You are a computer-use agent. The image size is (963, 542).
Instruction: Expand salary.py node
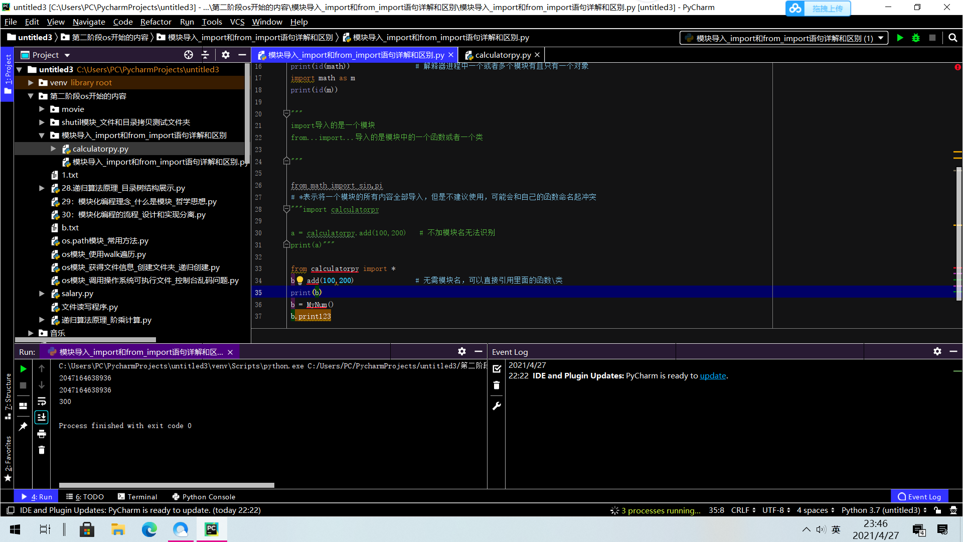tap(42, 294)
